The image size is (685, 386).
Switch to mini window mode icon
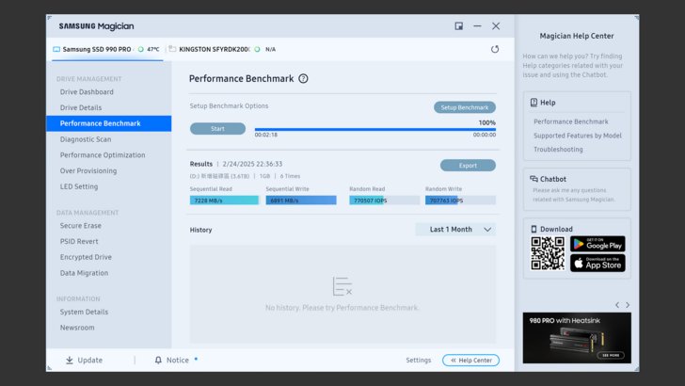coord(459,26)
